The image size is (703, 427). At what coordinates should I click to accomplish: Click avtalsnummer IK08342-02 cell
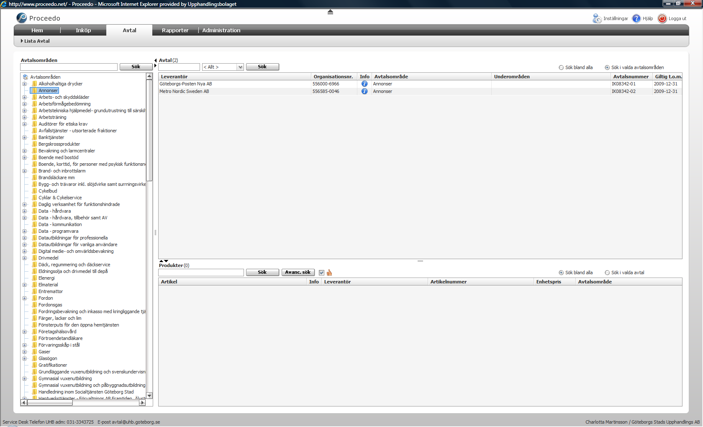coord(623,91)
